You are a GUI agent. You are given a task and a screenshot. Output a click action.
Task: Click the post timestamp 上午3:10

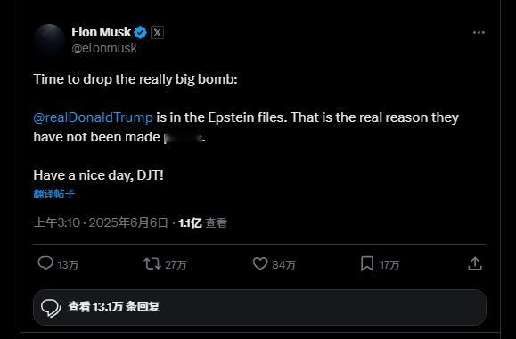coord(57,222)
